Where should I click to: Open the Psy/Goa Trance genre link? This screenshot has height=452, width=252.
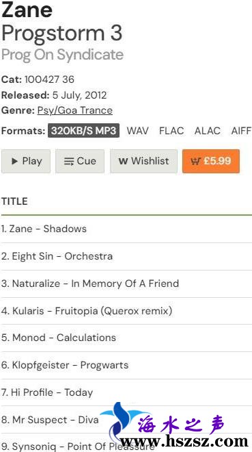pos(75,110)
